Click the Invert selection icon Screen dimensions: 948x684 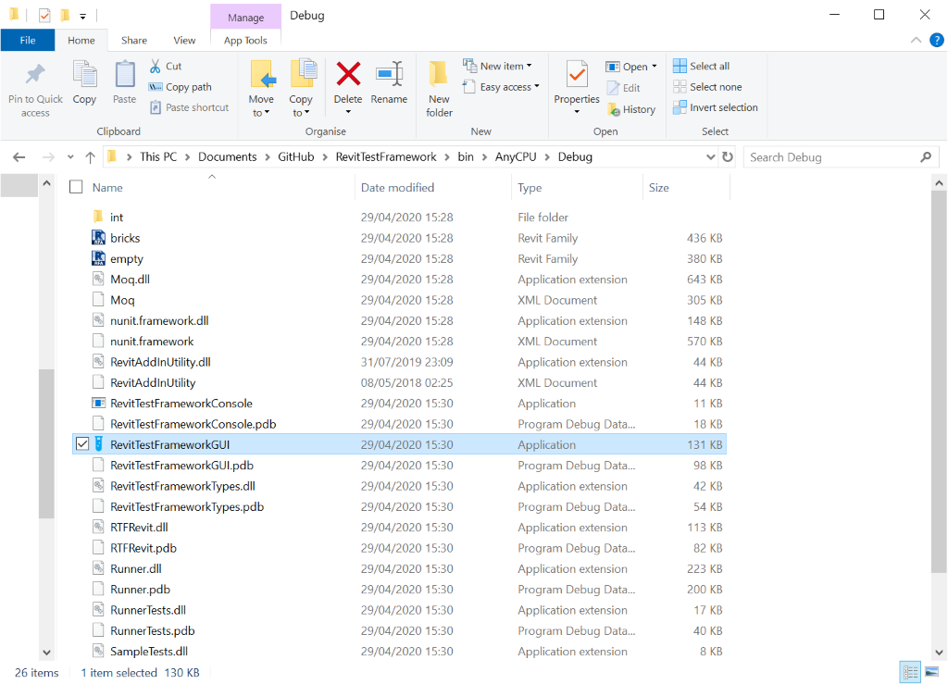pyautogui.click(x=680, y=107)
